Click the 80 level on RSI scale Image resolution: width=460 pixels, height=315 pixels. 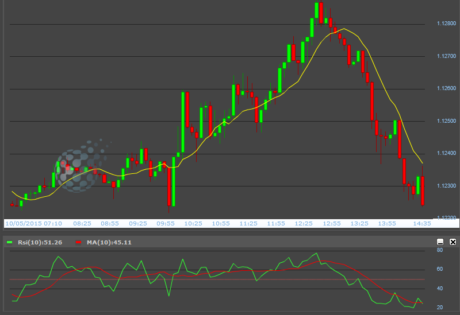click(439, 250)
